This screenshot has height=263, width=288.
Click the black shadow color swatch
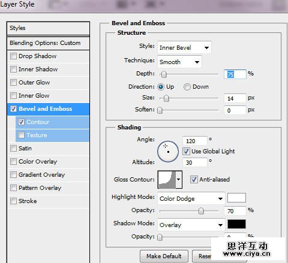[236, 224]
